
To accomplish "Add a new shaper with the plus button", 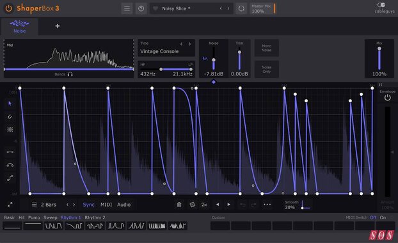I will tap(58, 26).
